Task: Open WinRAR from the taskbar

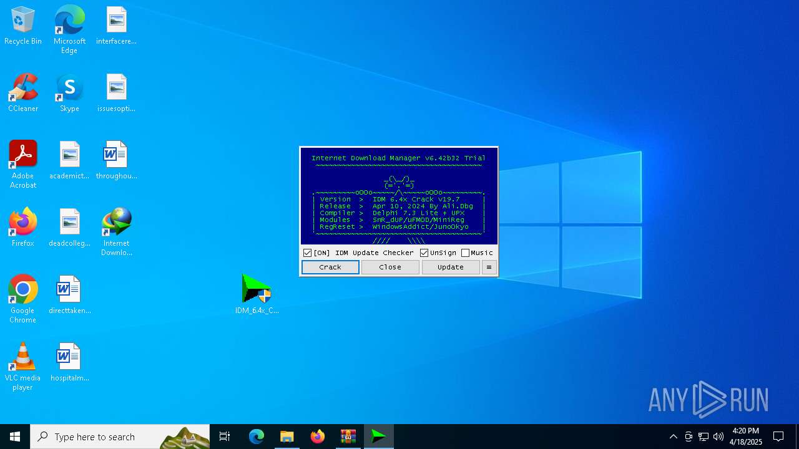Action: [x=348, y=437]
